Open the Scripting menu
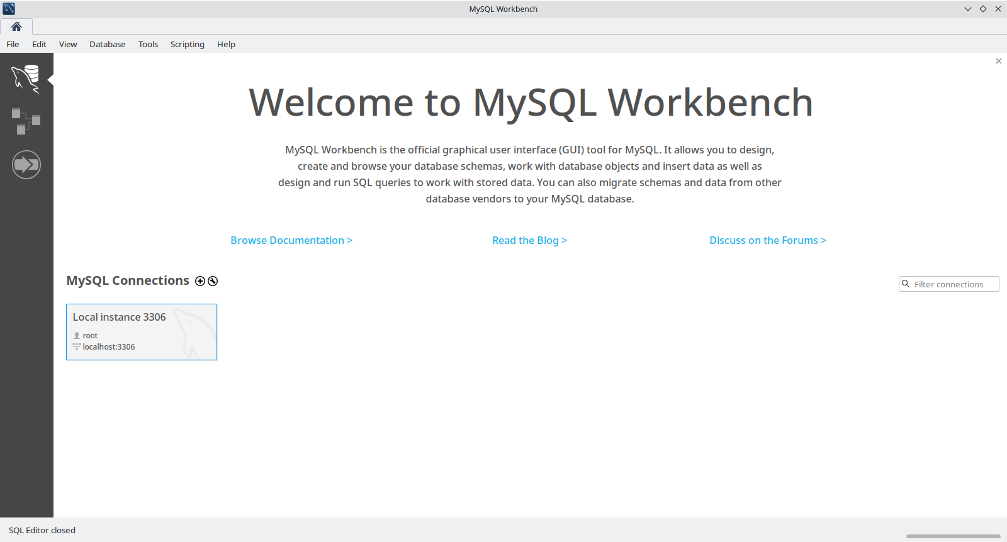This screenshot has height=542, width=1007. tap(187, 44)
